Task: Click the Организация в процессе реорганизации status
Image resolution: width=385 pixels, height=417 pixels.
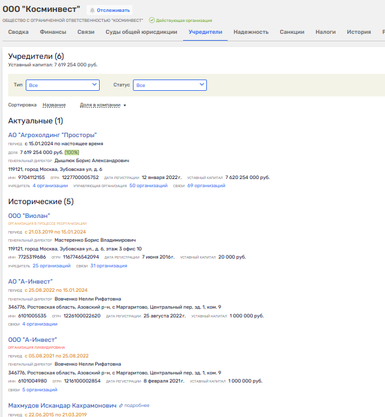Action: coord(48,224)
